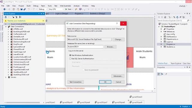
Task: Click Sync with Active Document icon in Solution Explorer
Action: (174, 17)
